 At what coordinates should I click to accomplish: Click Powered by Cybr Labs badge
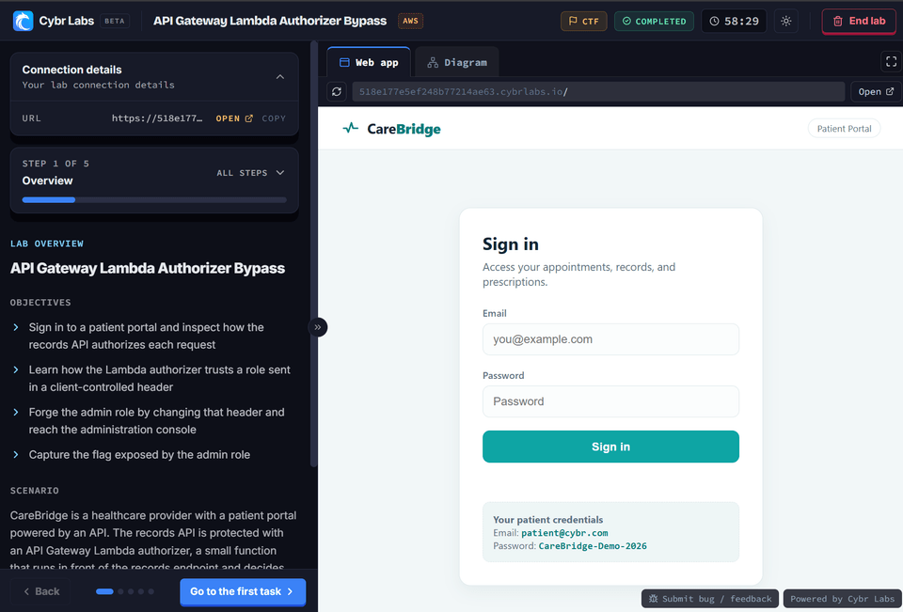pyautogui.click(x=842, y=599)
